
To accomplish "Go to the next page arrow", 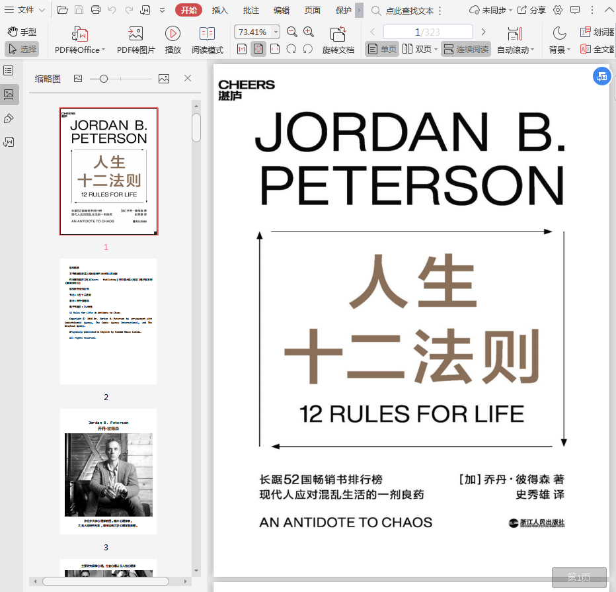I will pos(484,32).
